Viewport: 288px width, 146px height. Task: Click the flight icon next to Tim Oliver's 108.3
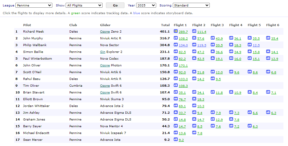tap(176, 85)
